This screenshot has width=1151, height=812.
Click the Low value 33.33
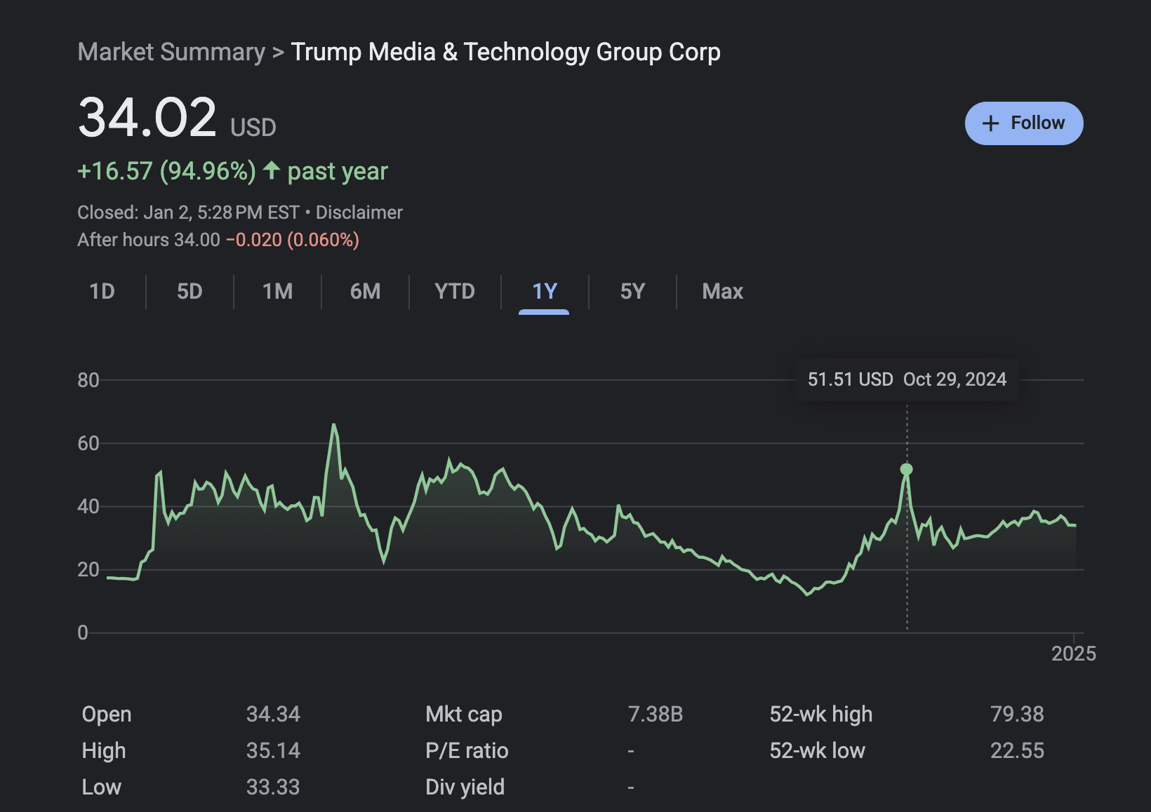[273, 787]
